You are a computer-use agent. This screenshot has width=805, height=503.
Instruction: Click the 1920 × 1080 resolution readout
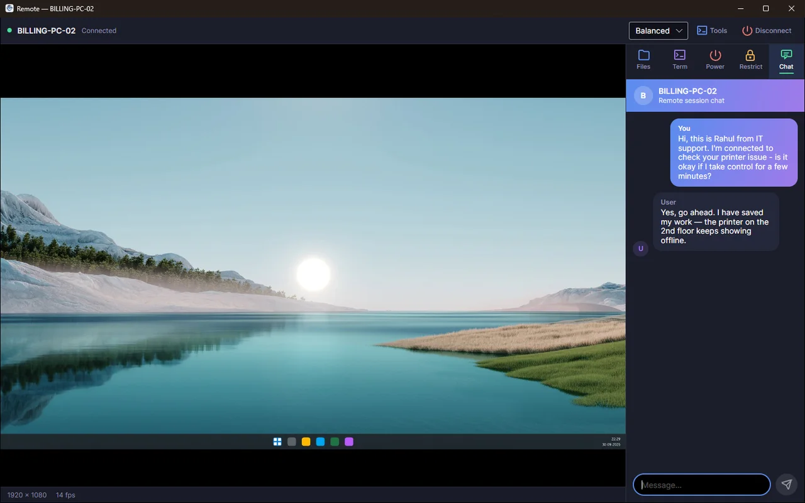tap(27, 495)
